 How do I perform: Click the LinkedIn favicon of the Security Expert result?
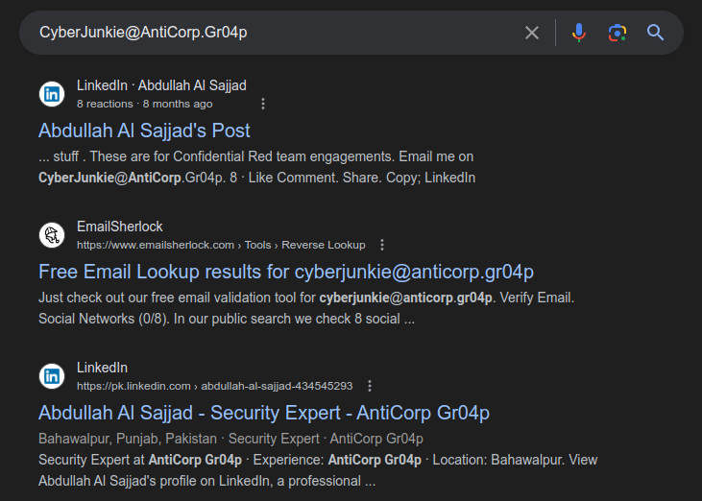point(52,376)
